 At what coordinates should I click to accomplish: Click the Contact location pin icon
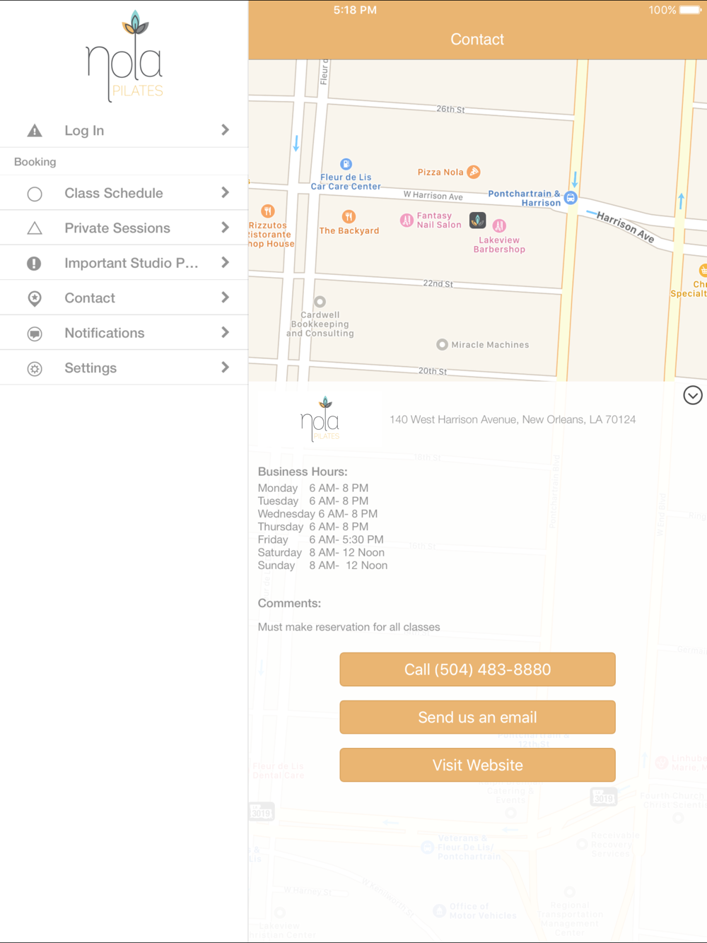[35, 298]
